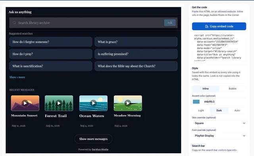Select suggestion How do I forgive someone?
Screen dimensions: 254x156
(51, 42)
